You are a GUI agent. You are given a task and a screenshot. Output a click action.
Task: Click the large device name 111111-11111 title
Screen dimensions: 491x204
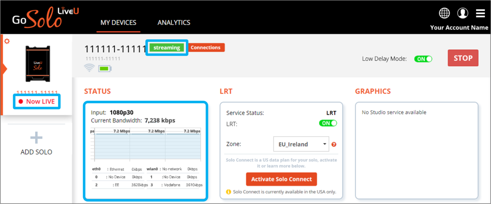click(x=115, y=49)
